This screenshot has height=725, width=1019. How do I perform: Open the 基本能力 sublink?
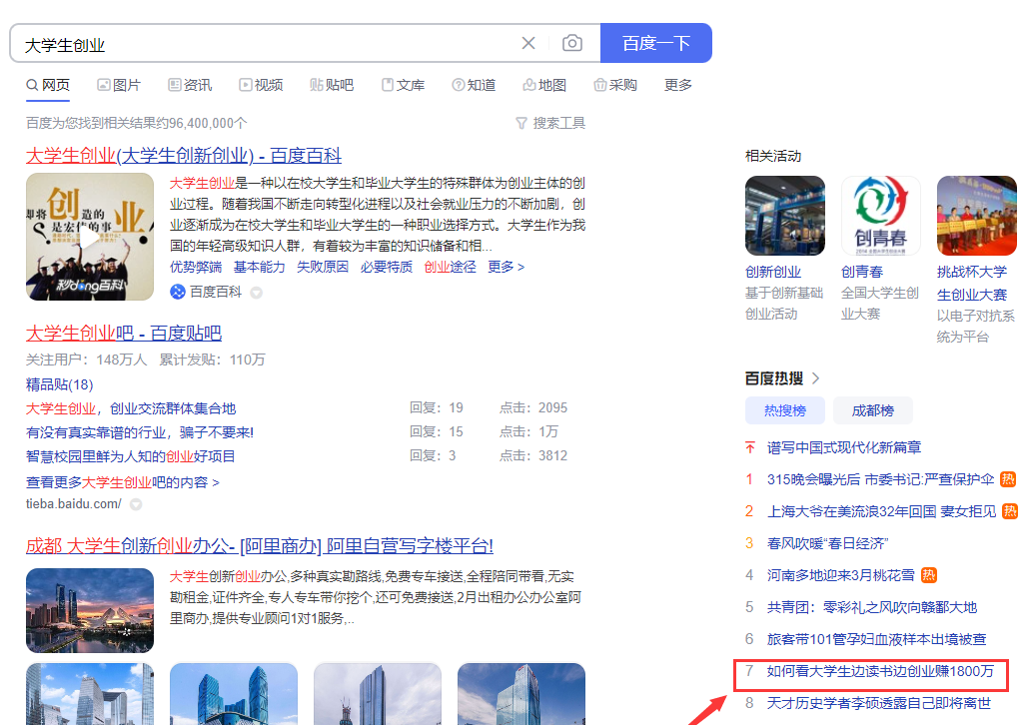click(x=260, y=267)
